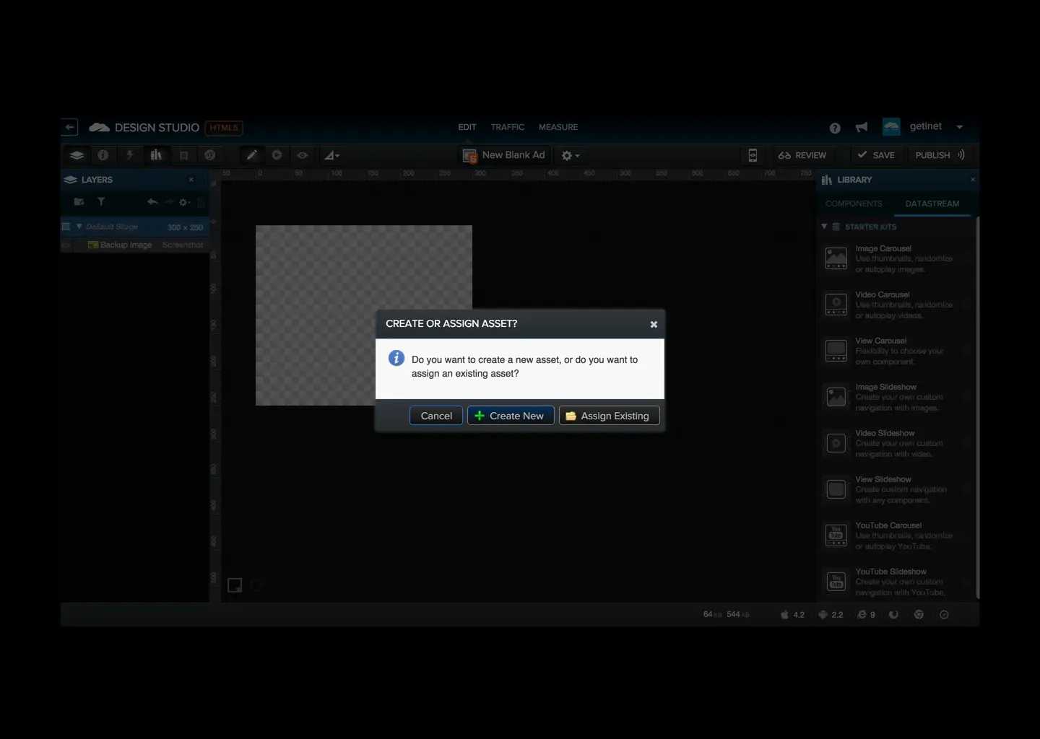This screenshot has width=1040, height=739.
Task: Click the new folder icon in Layers
Action: [x=79, y=202]
